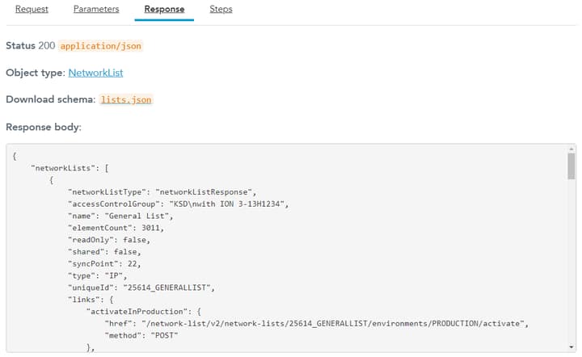
Task: Click the Status 200 text
Action: [30, 46]
